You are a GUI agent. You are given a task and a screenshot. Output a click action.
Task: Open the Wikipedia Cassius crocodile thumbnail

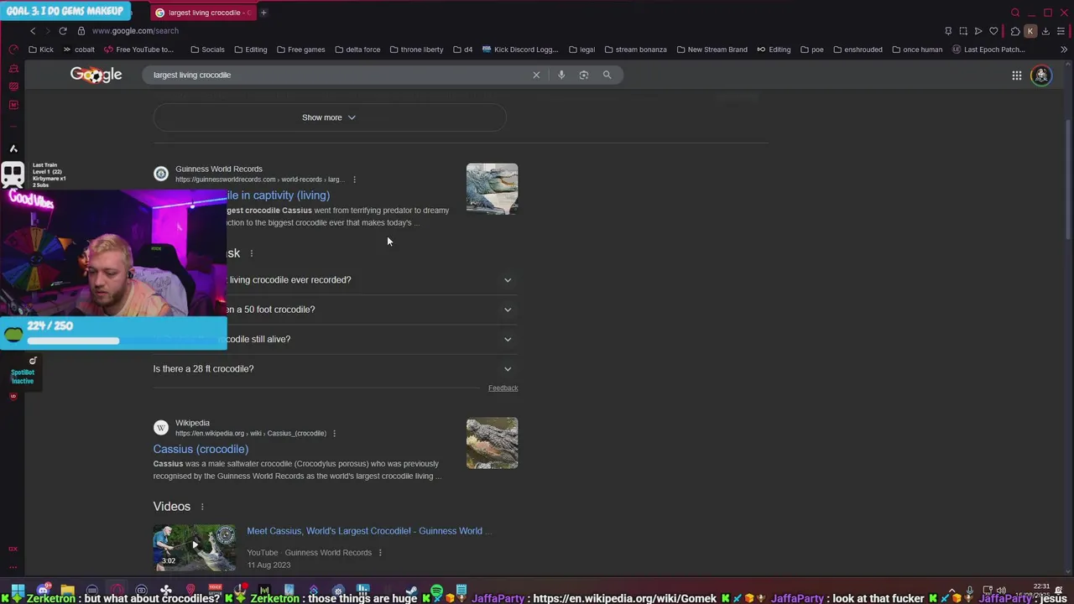point(492,443)
